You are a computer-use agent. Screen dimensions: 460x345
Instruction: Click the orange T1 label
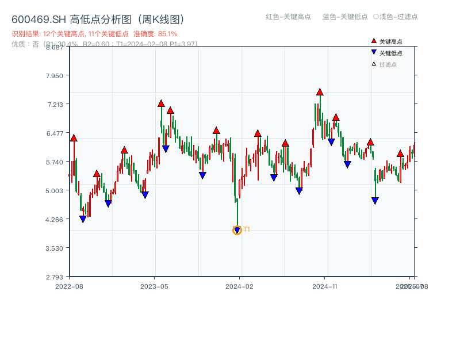(x=247, y=229)
